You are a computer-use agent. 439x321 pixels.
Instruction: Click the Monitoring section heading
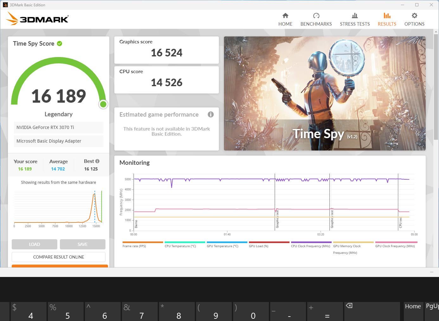(x=135, y=163)
